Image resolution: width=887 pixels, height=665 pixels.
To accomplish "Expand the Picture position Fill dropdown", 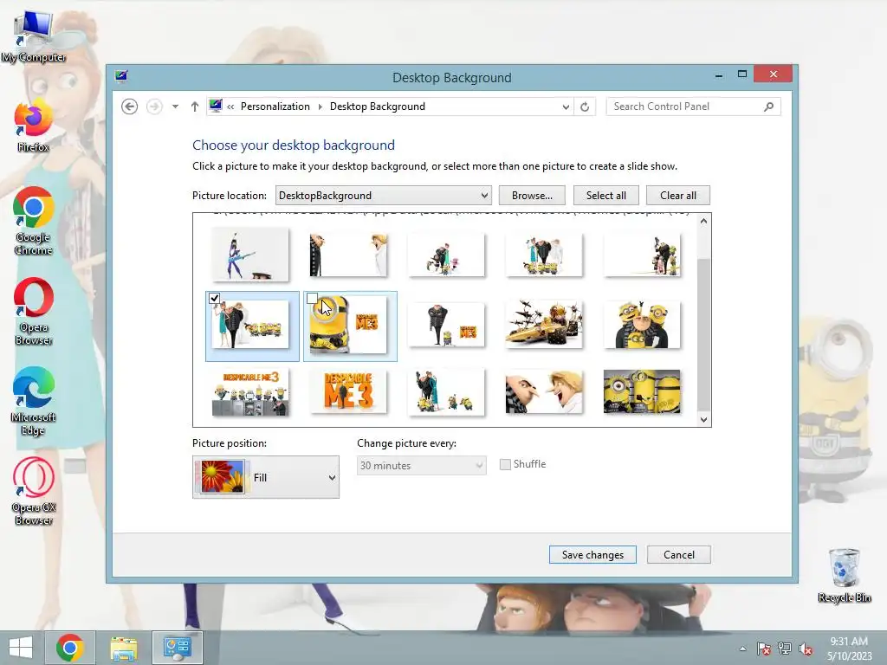I will 266,477.
